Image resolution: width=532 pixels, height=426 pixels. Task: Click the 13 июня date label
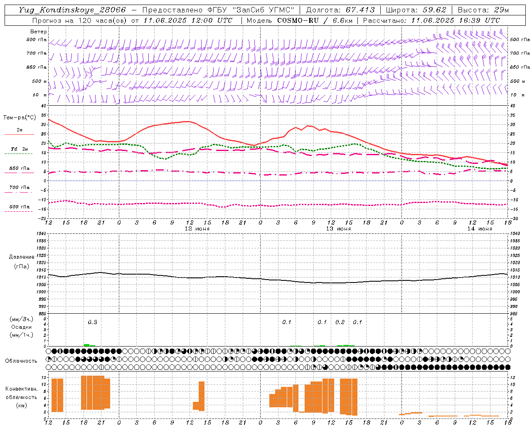(338, 229)
